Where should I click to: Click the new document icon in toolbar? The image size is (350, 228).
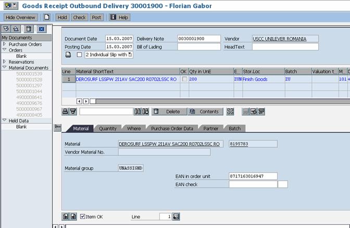click(47, 17)
